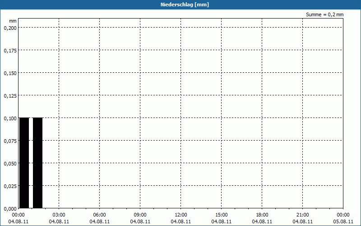
Task: Click the 0,000 y-axis label
Action: tap(10, 209)
